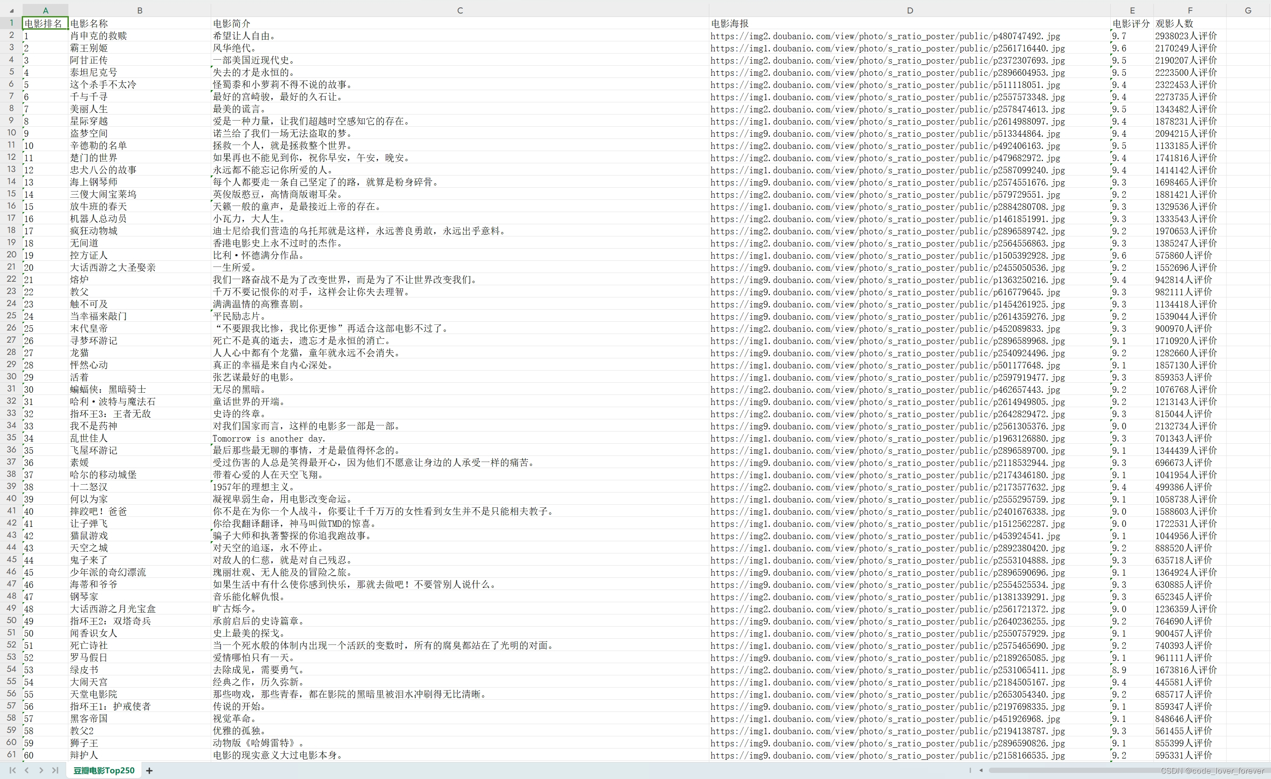Click previous sheet arrow
The height and width of the screenshot is (779, 1271).
click(27, 770)
